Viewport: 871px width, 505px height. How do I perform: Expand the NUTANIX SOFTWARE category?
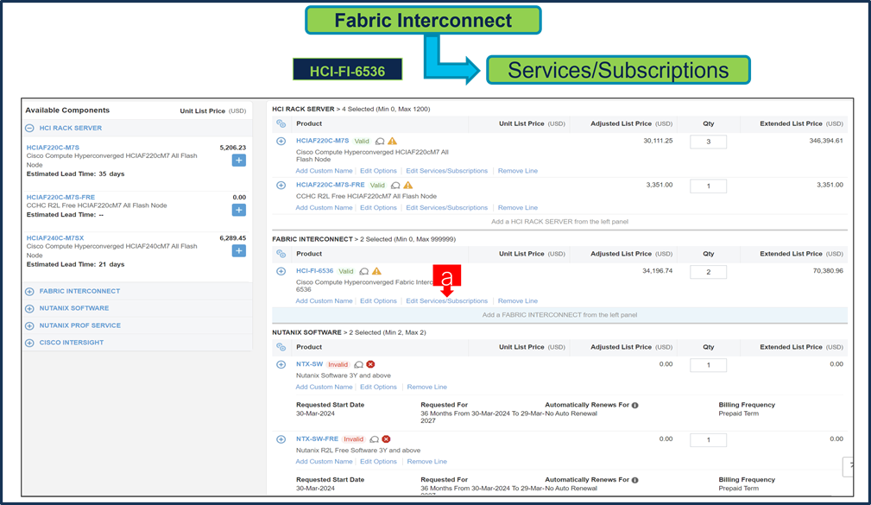[29, 308]
